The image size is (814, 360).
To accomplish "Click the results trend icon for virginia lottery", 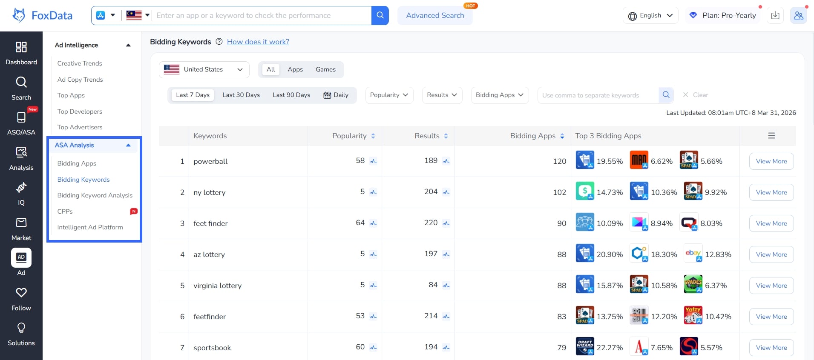I will [446, 286].
